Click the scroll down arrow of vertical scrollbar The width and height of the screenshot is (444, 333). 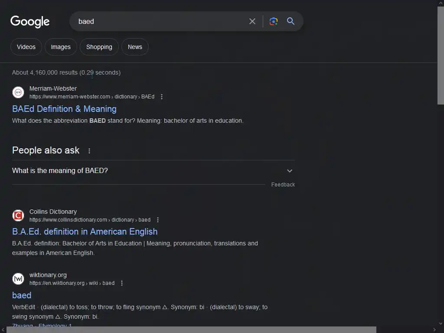tap(441, 323)
